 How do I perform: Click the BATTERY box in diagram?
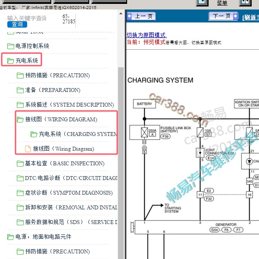coord(144,104)
